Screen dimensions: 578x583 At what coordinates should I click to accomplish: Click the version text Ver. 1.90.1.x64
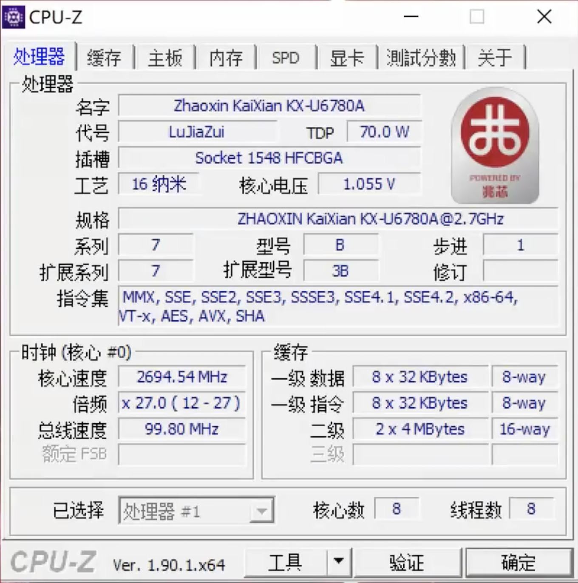click(x=169, y=565)
